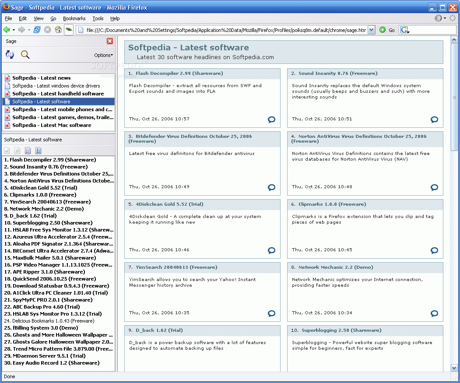
Task: Select Softpedia - Latest handheld software feed
Action: click(x=58, y=94)
